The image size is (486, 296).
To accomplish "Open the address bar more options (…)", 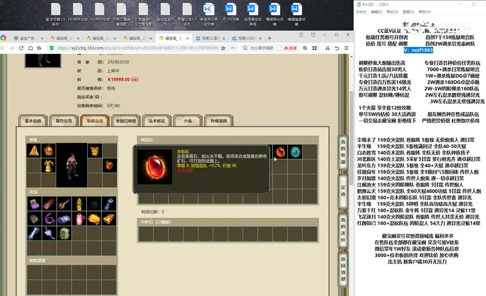I will (x=232, y=48).
